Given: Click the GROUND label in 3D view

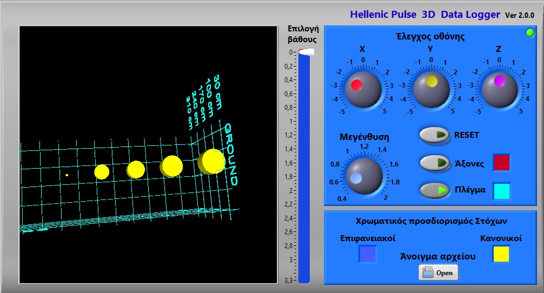Looking at the screenshot, I should pos(230,155).
